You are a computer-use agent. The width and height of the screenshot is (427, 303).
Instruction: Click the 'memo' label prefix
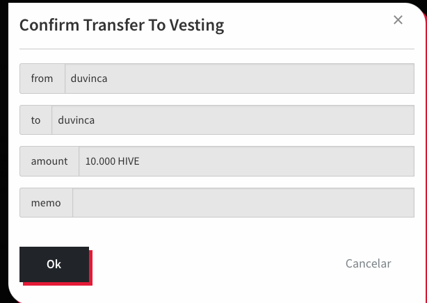click(46, 202)
